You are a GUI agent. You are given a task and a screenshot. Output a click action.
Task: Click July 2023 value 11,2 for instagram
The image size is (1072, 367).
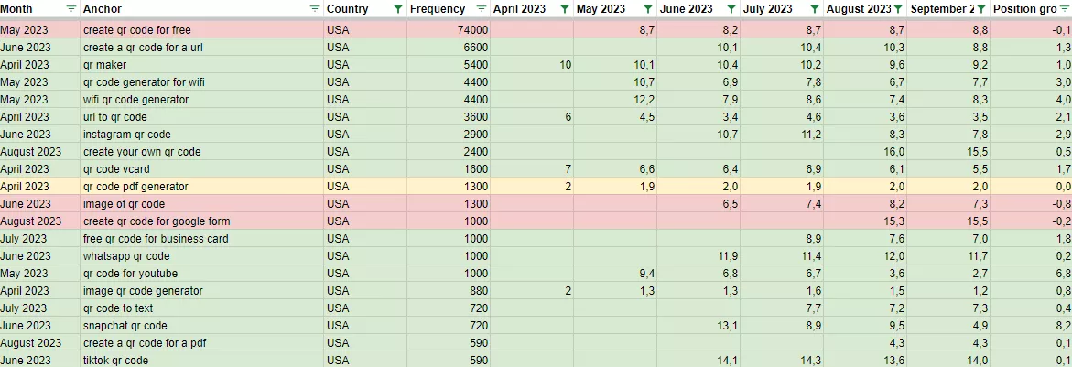point(782,134)
